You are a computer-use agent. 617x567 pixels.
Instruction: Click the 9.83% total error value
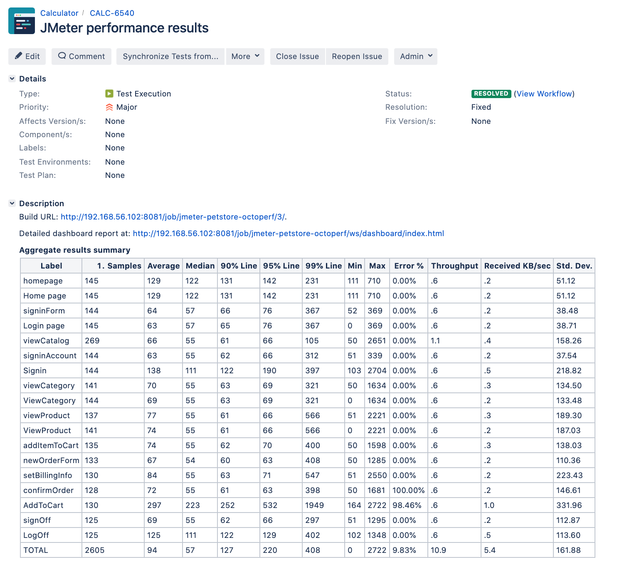tap(409, 550)
